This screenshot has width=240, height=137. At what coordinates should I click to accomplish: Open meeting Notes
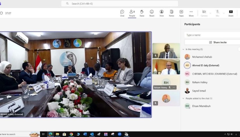click(172, 13)
